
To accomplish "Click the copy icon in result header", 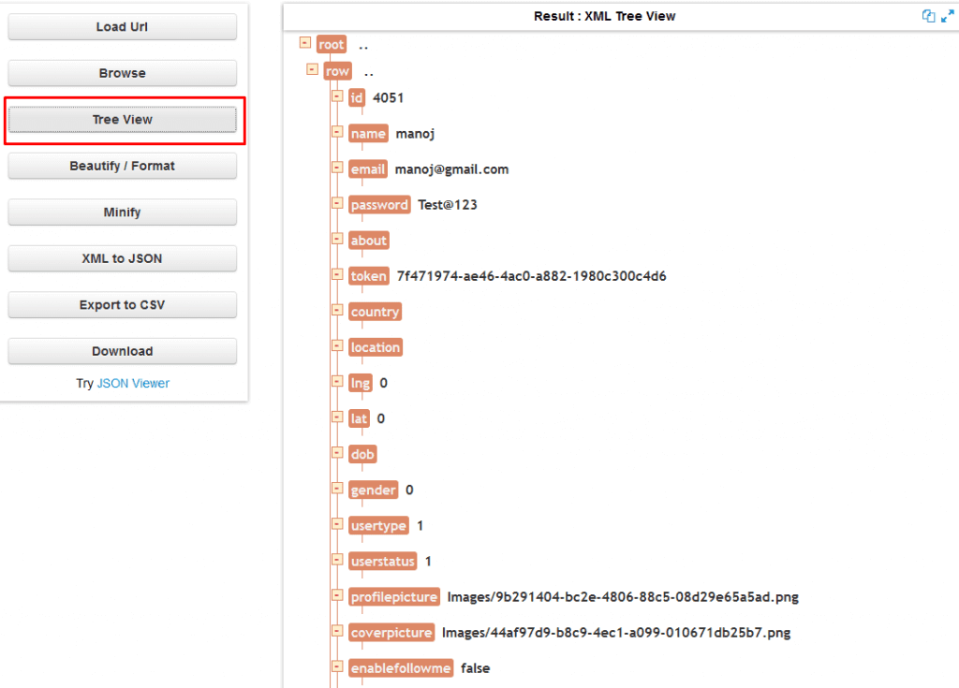I will [928, 17].
